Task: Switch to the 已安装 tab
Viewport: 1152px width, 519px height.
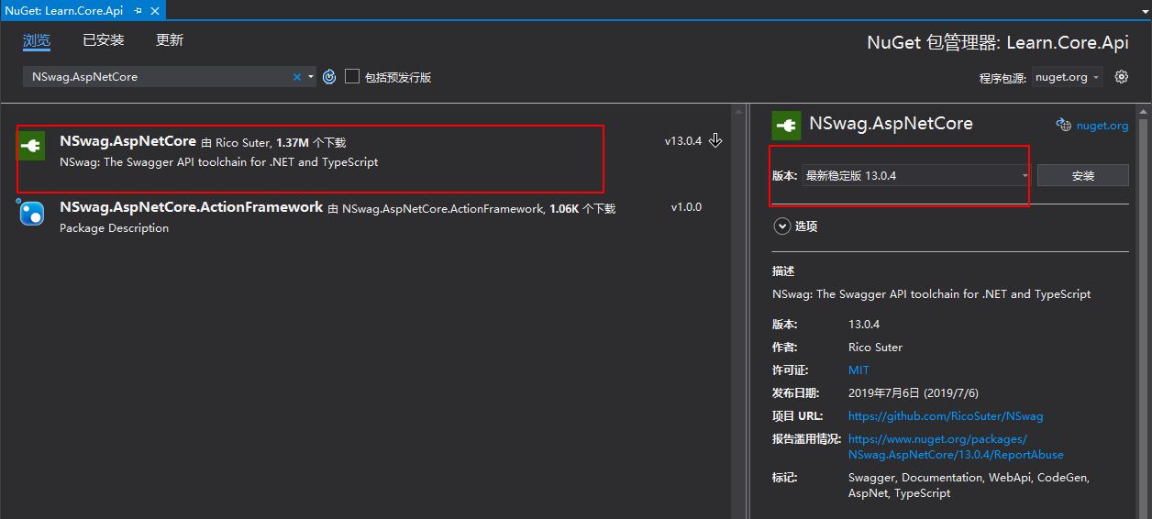Action: coord(103,40)
